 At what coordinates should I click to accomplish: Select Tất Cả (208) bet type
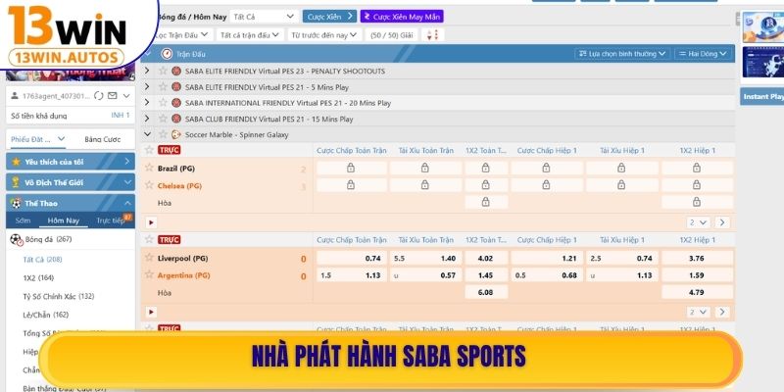[42, 259]
